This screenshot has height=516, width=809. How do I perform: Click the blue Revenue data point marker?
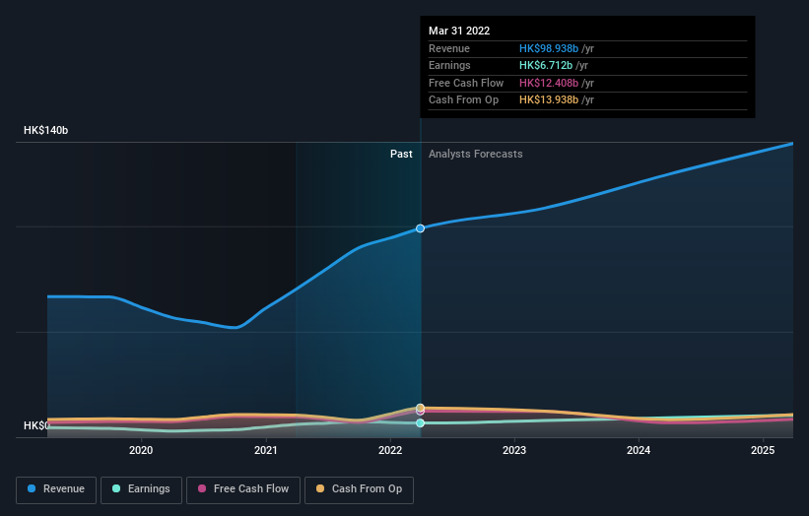421,228
